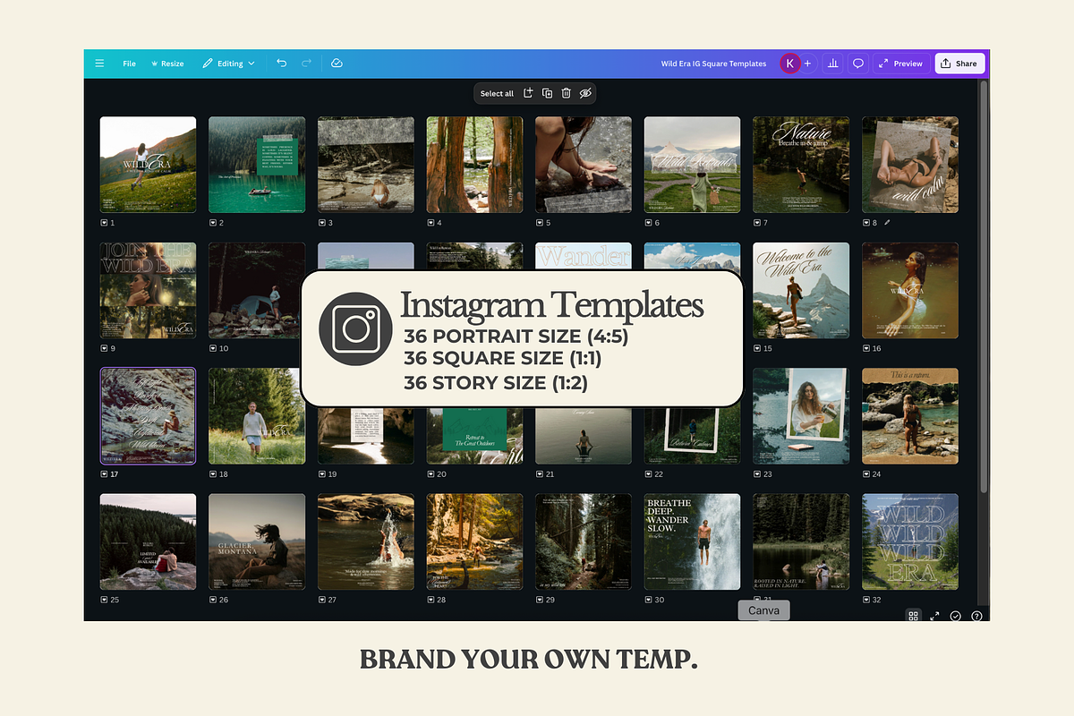Select highlighted page 17 thumbnail
Screen dimensions: 1074x716
tap(148, 416)
